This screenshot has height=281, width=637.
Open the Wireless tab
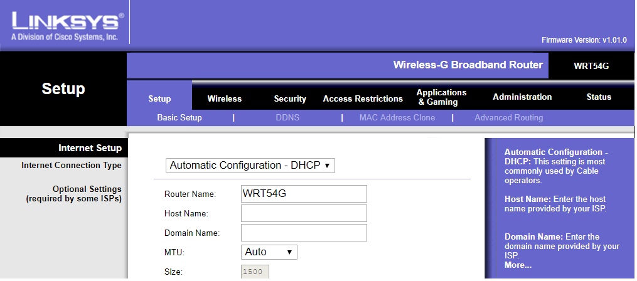pos(224,98)
